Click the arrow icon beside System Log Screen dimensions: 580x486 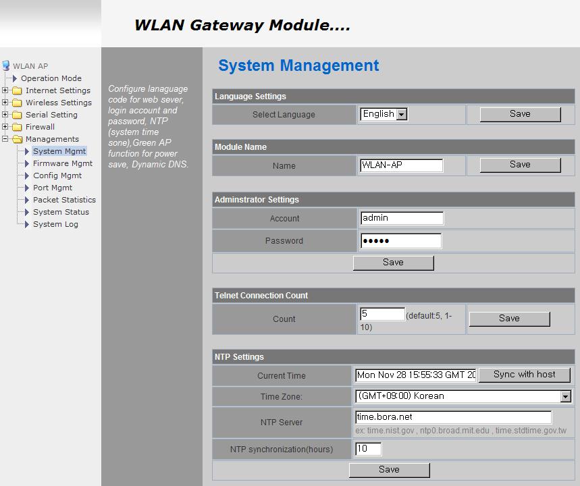tap(26, 224)
